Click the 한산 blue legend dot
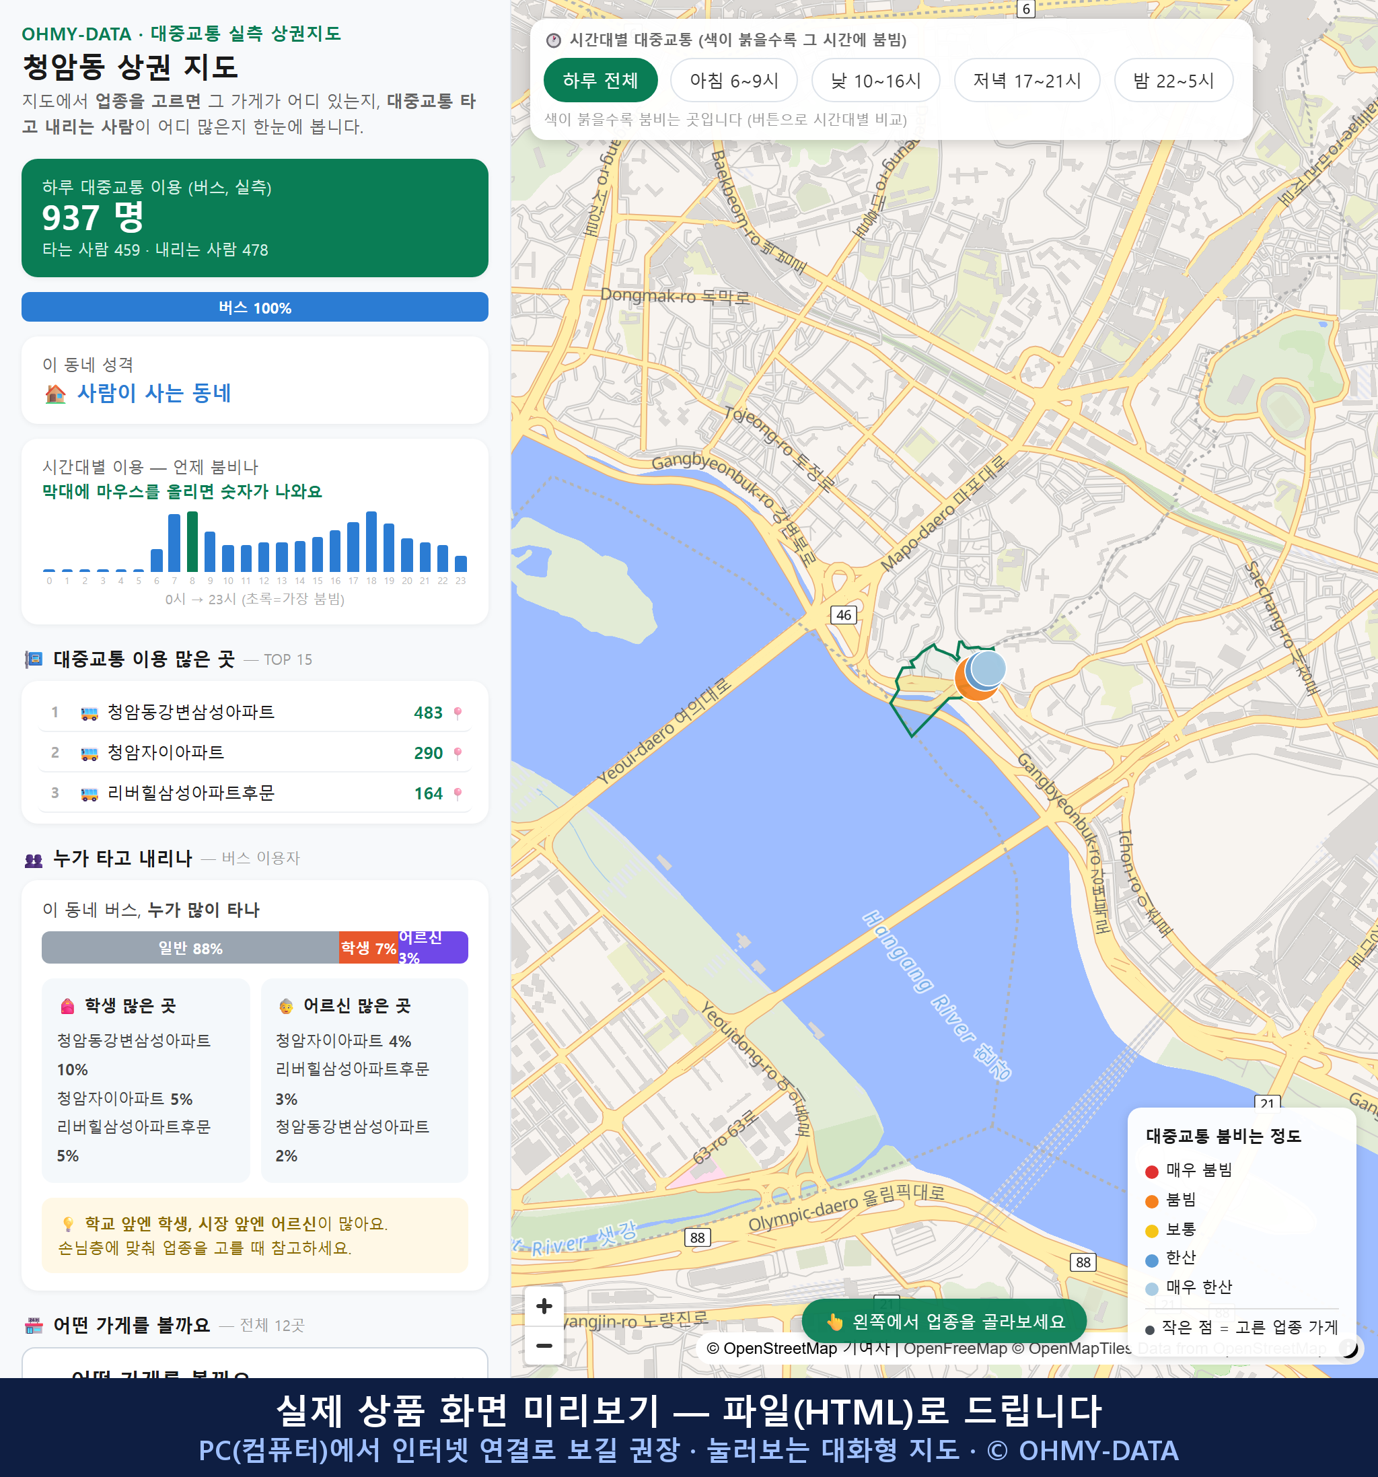Image resolution: width=1378 pixels, height=1477 pixels. 1151,1260
